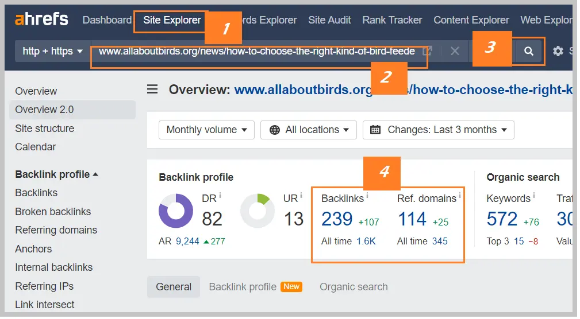Click the DR score 82

tap(212, 219)
